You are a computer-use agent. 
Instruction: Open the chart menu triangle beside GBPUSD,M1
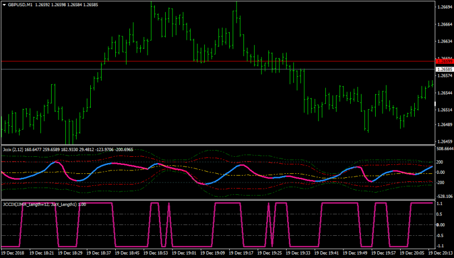click(4, 5)
